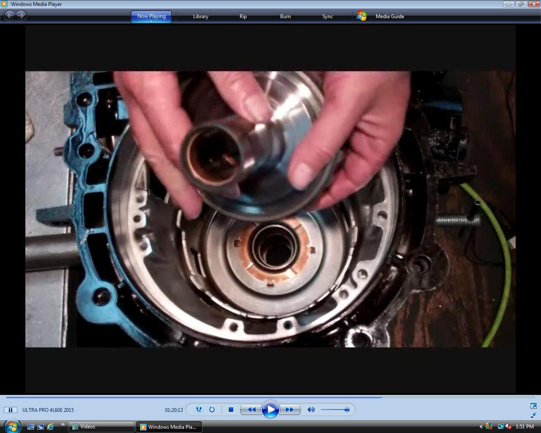This screenshot has width=541, height=433.
Task: Switch to the Library tab
Action: pyautogui.click(x=201, y=16)
